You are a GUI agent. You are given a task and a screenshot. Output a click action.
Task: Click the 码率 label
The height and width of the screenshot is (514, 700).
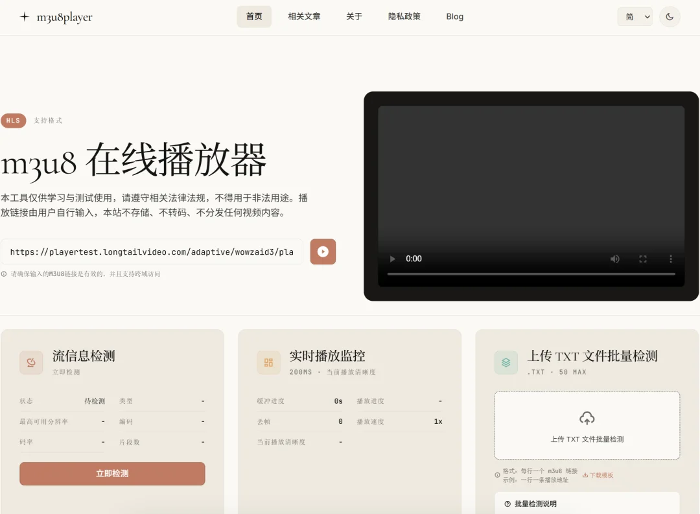27,441
